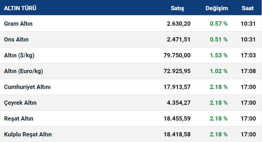Open the Gram Altın row link
Viewport: 262px width, 142px height.
(x=18, y=24)
